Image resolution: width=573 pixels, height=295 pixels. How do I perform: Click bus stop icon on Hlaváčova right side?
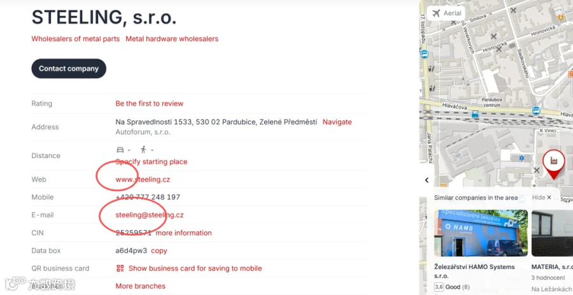pyautogui.click(x=536, y=110)
